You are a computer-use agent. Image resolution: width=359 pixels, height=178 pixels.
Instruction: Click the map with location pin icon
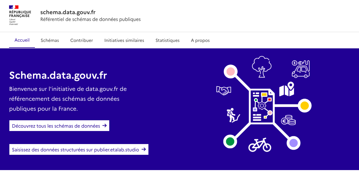click(x=287, y=89)
